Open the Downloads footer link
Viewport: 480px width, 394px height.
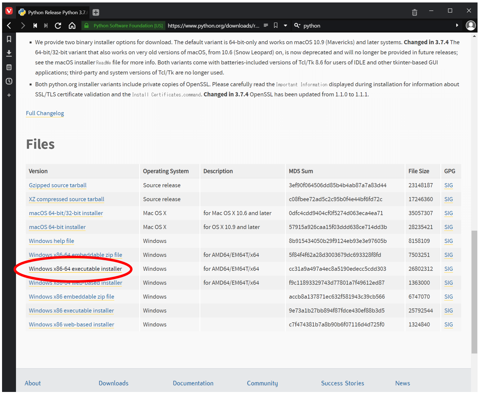coord(114,383)
